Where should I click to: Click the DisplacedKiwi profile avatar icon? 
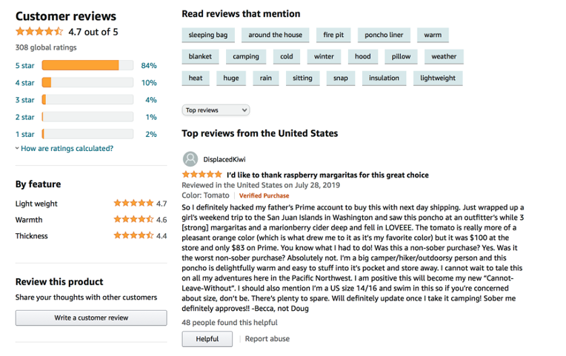(x=190, y=159)
